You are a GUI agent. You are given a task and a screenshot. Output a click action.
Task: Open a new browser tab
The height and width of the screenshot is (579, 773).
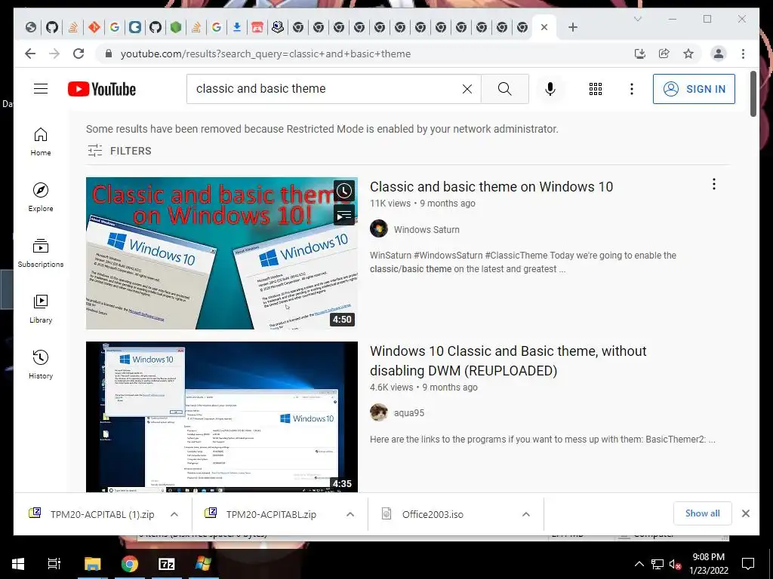(x=572, y=28)
